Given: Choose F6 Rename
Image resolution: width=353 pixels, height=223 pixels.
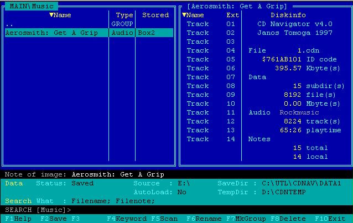Looking at the screenshot, I should [204, 219].
